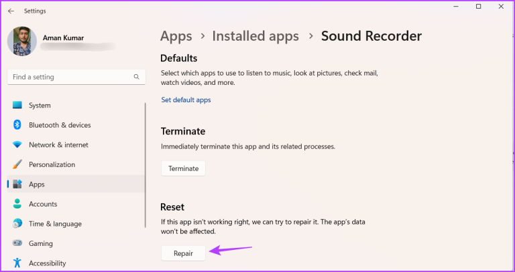Click the back arrow in Settings header
The height and width of the screenshot is (272, 515).
tap(11, 11)
